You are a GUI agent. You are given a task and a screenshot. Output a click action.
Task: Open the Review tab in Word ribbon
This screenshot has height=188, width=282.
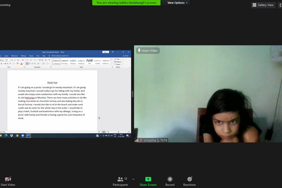click(31, 56)
